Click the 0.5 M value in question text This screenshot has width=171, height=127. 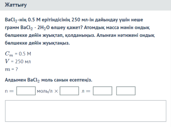pos(34,20)
